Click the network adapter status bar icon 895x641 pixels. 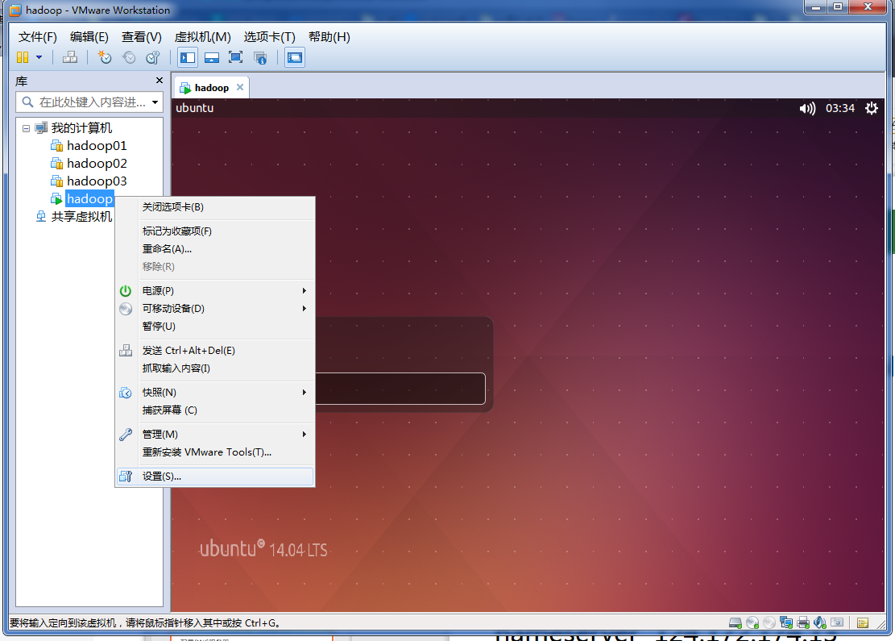[x=786, y=622]
